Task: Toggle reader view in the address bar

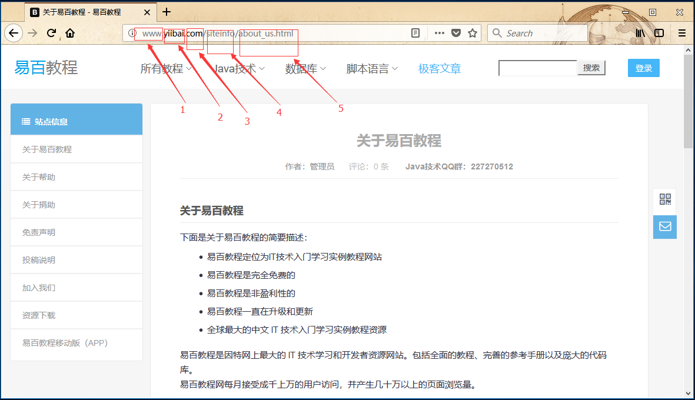Action: [416, 33]
